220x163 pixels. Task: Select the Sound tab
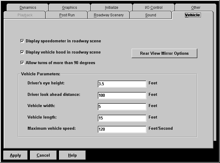coord(150,15)
